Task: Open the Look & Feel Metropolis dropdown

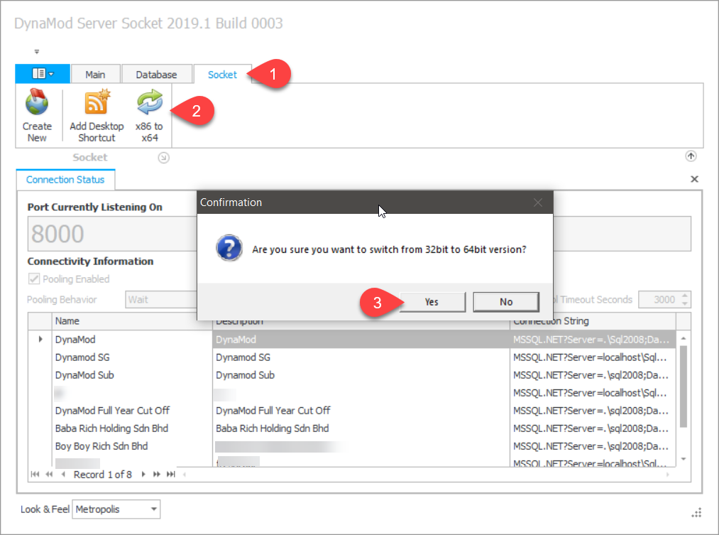Action: tap(116, 509)
